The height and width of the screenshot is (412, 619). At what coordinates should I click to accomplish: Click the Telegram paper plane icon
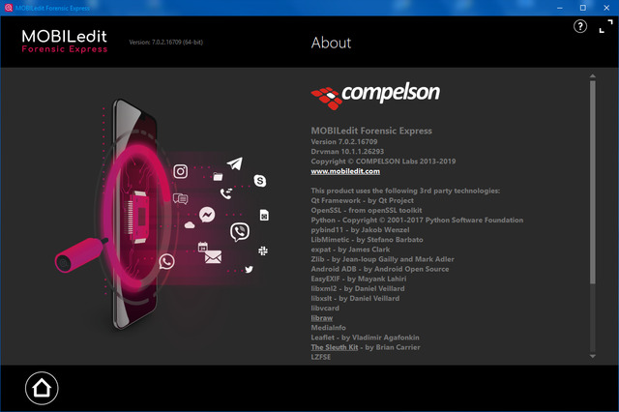tap(235, 165)
